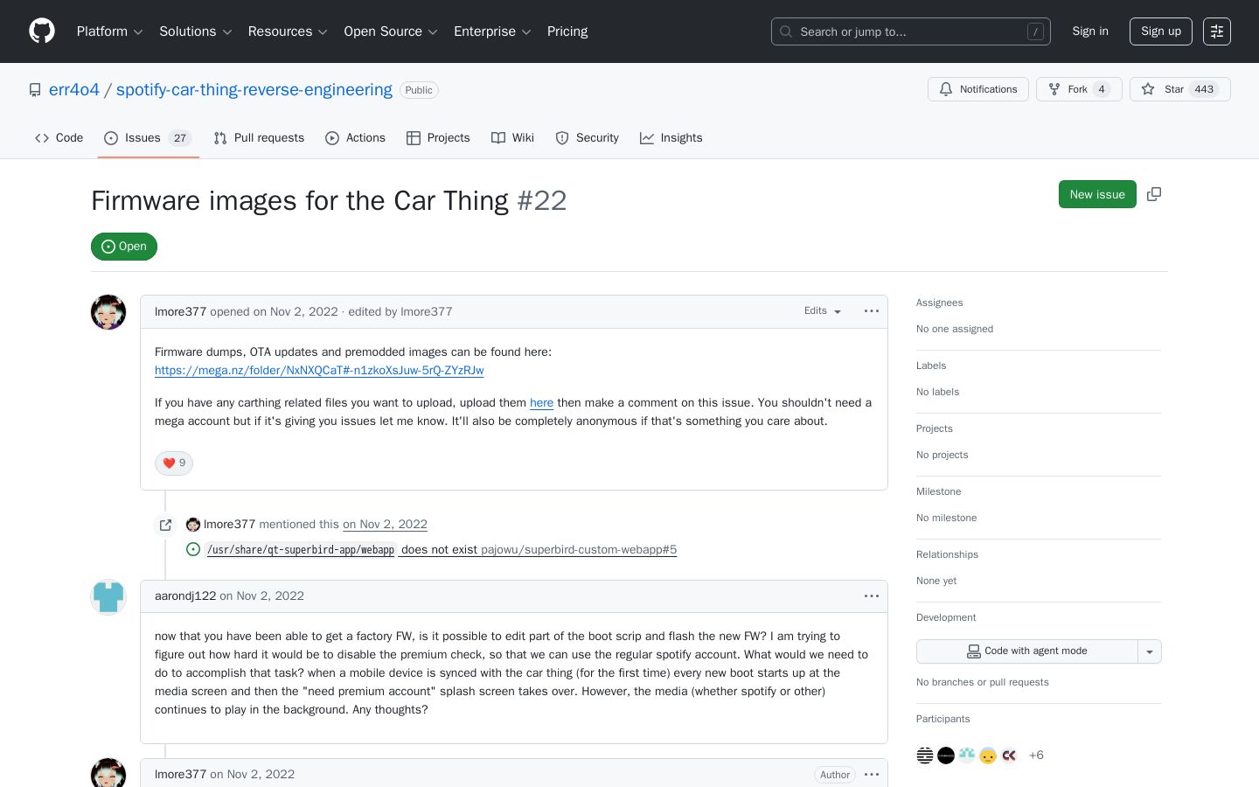Click lmore377 in the mentioned this event
The width and height of the screenshot is (1259, 787).
[230, 525]
